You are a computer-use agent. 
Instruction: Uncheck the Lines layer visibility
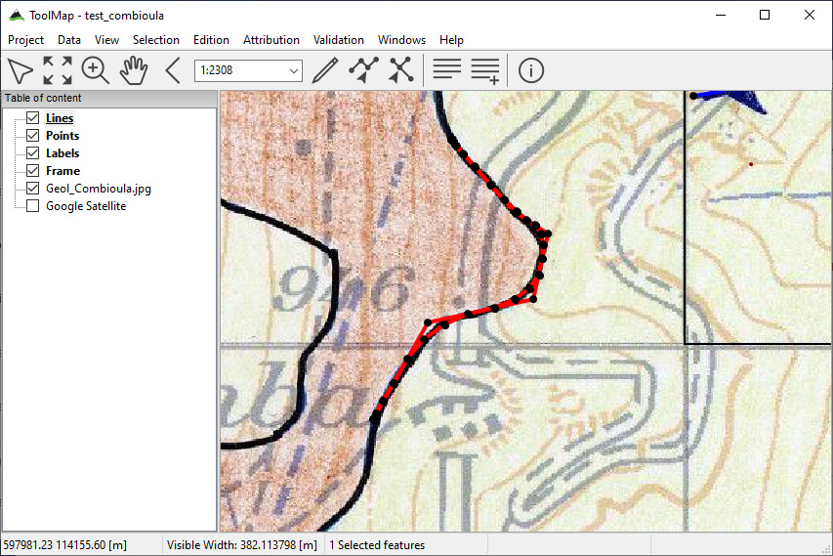(33, 117)
